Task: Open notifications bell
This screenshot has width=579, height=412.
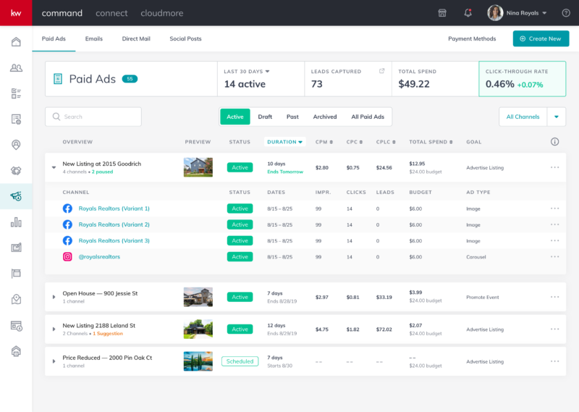Action: (x=468, y=13)
